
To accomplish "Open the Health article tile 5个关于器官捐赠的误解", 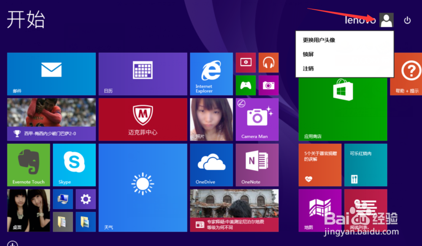I will [320, 165].
